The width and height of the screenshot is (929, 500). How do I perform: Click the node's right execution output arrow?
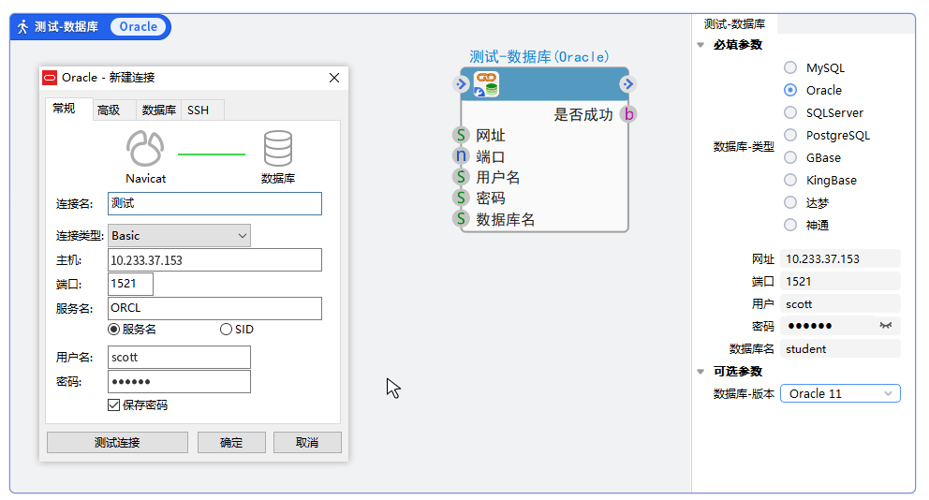tap(627, 84)
